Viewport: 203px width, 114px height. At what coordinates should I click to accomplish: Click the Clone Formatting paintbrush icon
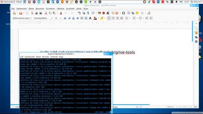[61, 13]
